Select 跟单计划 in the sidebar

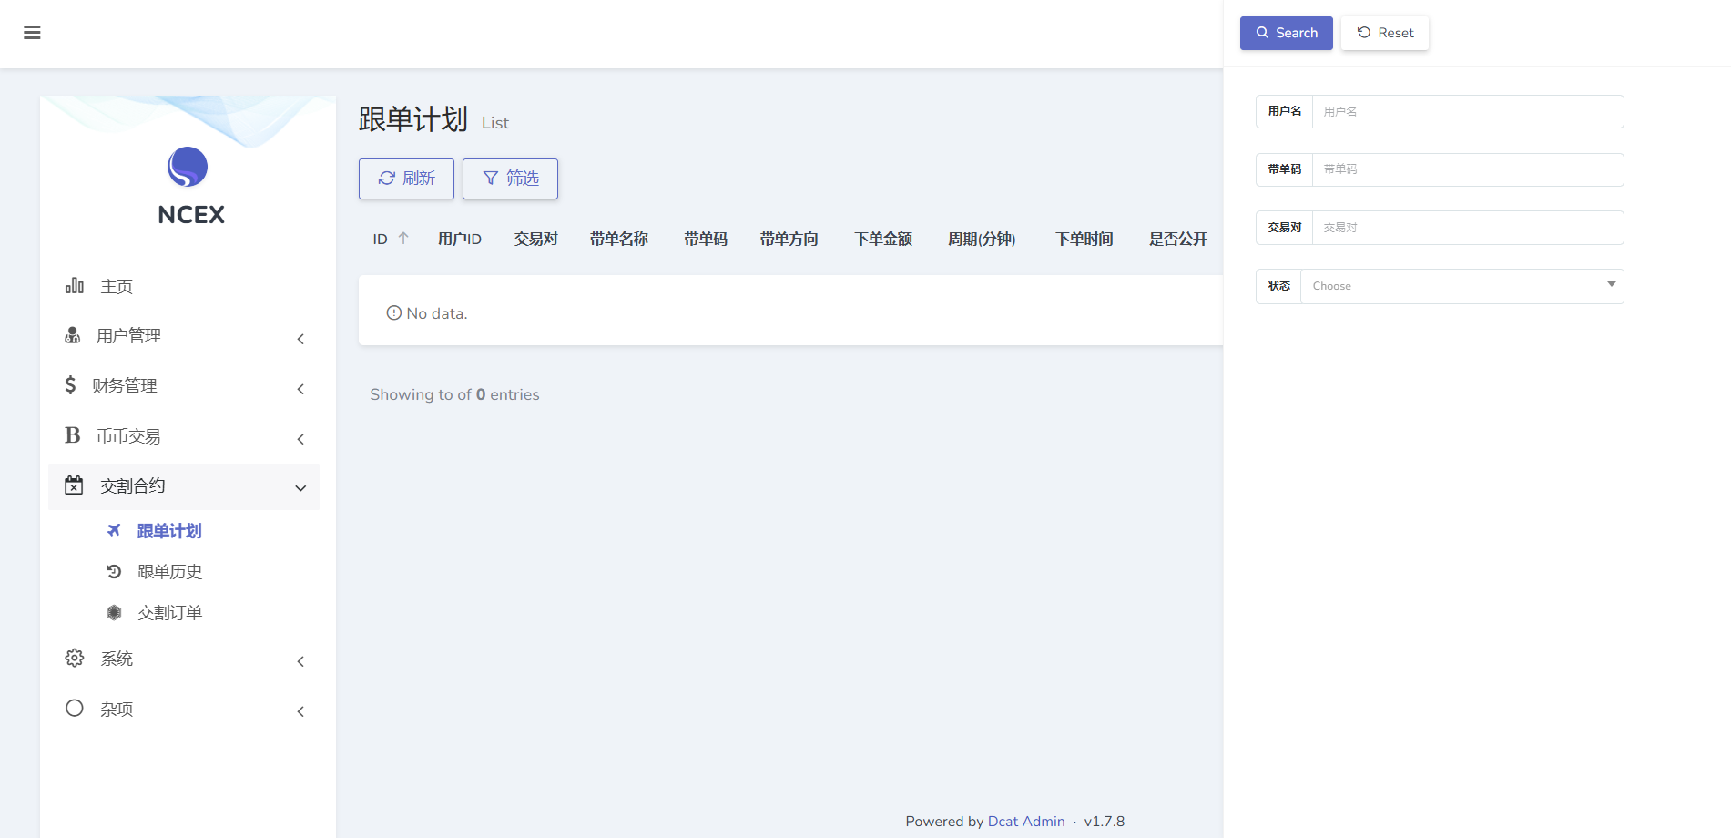[x=169, y=531]
